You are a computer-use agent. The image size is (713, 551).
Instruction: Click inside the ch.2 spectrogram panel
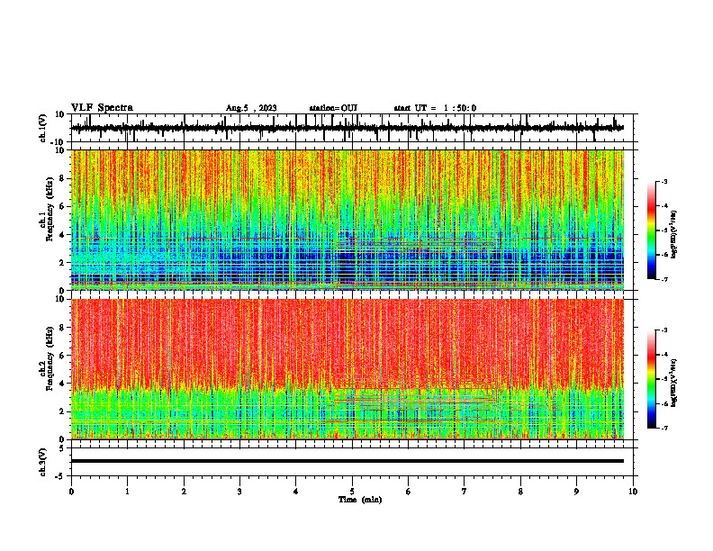click(347, 369)
